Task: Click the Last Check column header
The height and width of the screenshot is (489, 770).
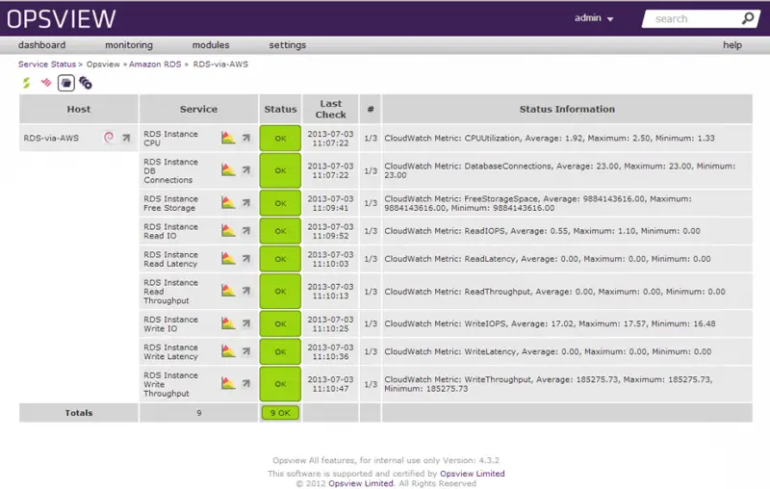Action: [330, 109]
